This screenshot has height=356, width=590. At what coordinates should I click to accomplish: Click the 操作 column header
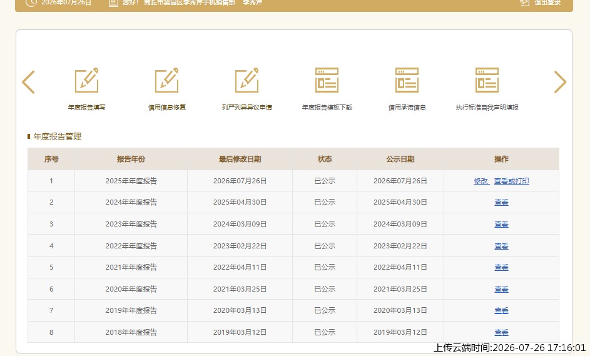point(501,159)
